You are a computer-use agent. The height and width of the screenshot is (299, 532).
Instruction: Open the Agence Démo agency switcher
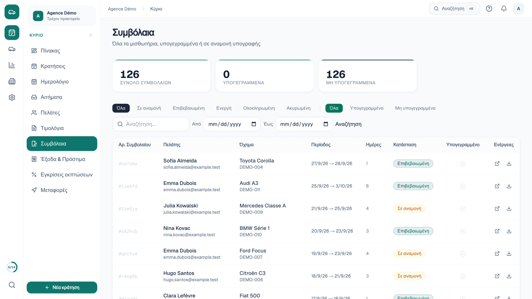pos(62,16)
